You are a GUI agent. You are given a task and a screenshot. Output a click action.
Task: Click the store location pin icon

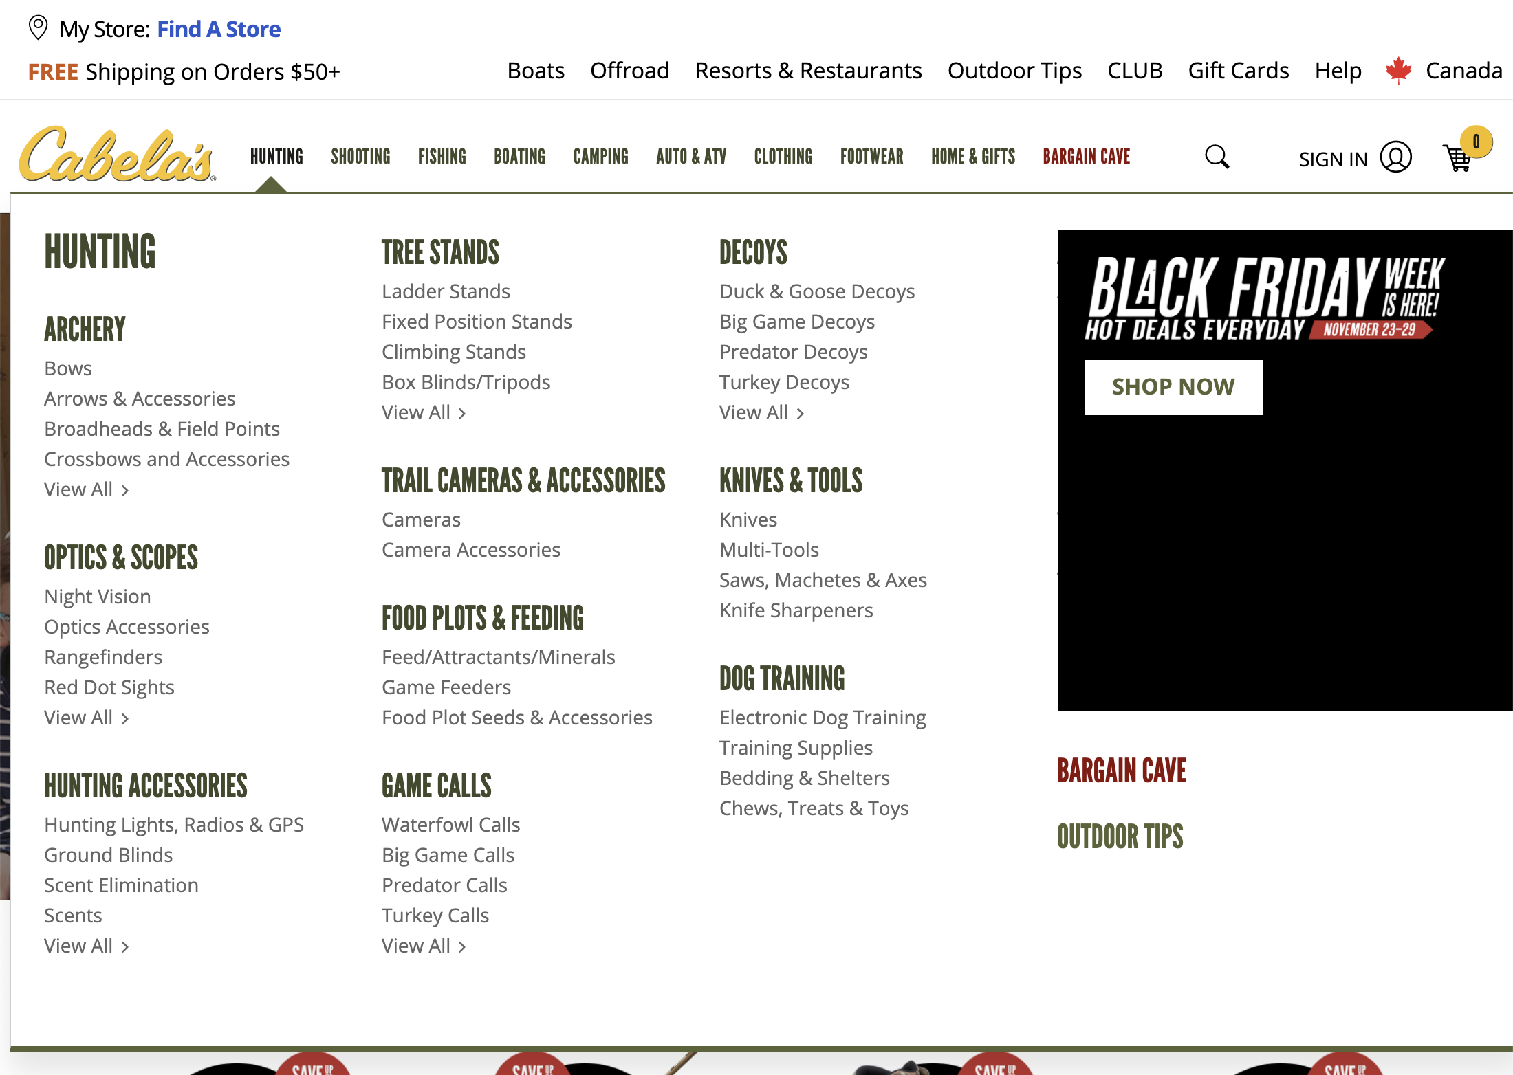pos(39,28)
